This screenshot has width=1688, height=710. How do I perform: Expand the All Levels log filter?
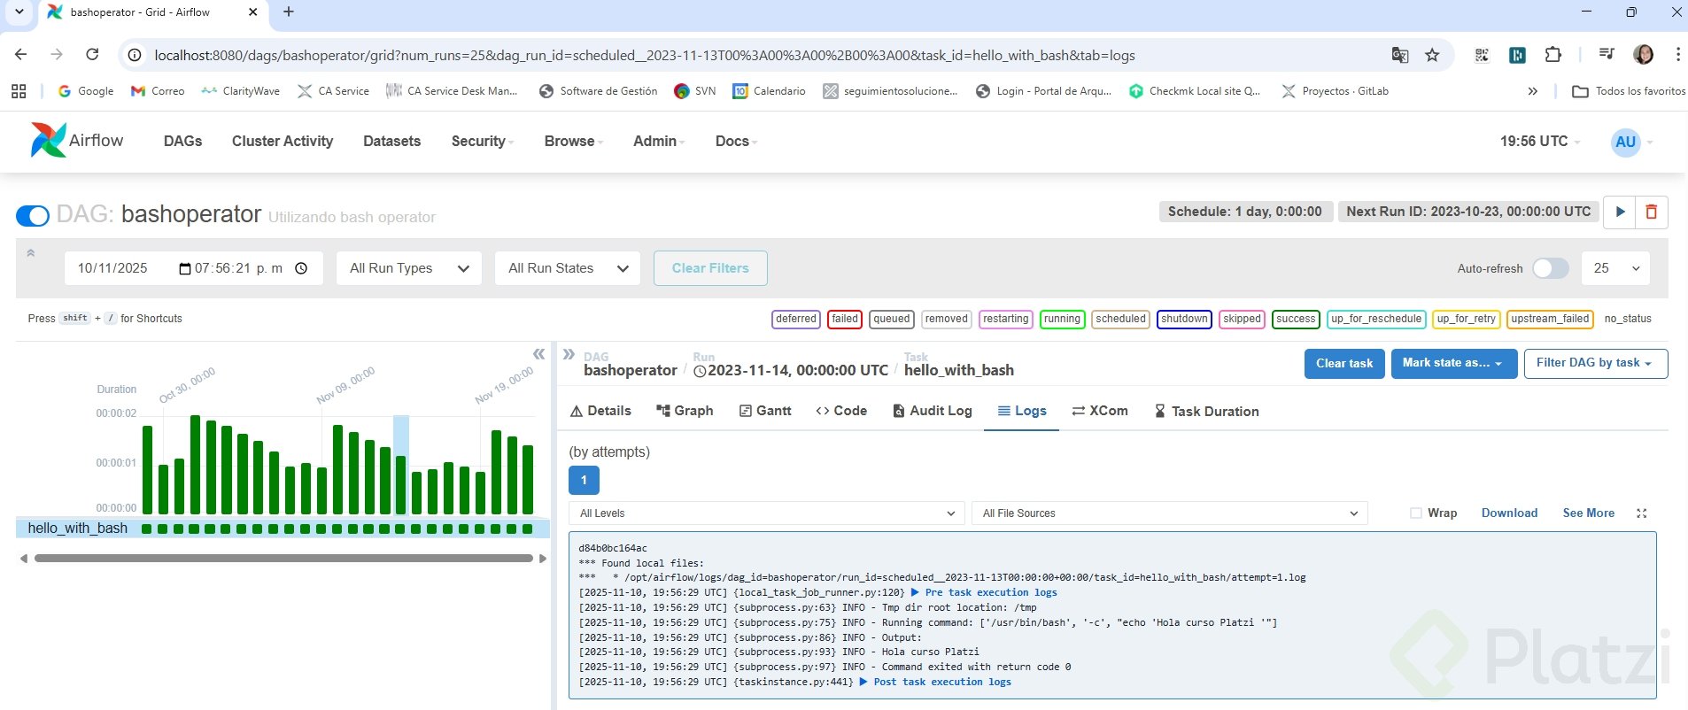(x=766, y=513)
